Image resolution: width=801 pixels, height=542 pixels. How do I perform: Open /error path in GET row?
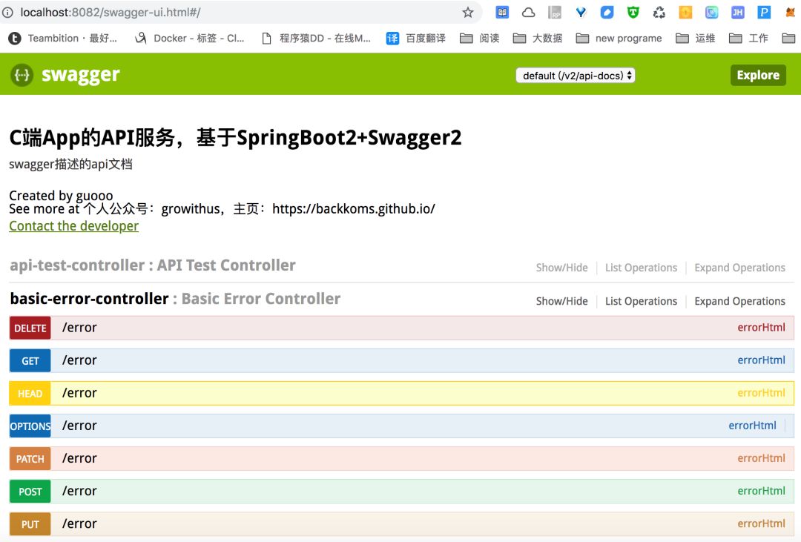(79, 360)
